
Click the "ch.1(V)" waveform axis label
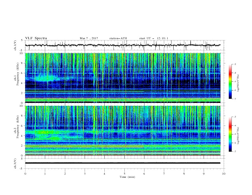pyautogui.click(x=15, y=45)
